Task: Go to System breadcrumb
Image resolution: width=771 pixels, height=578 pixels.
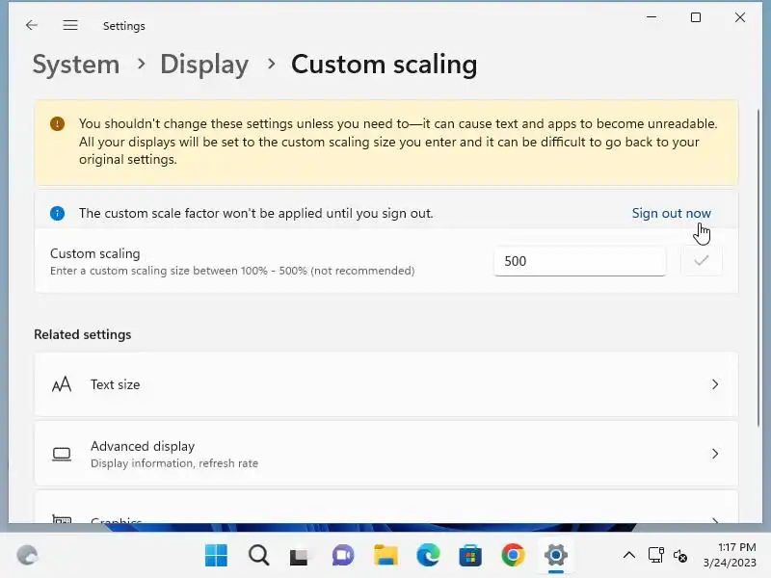Action: pos(76,65)
